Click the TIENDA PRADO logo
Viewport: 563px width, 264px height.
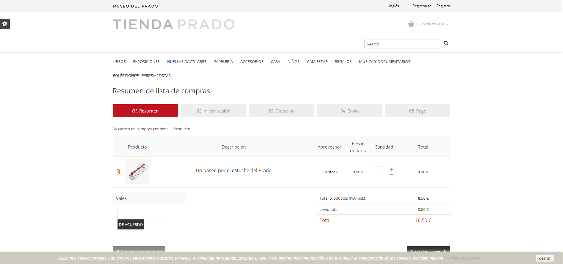pos(174,25)
